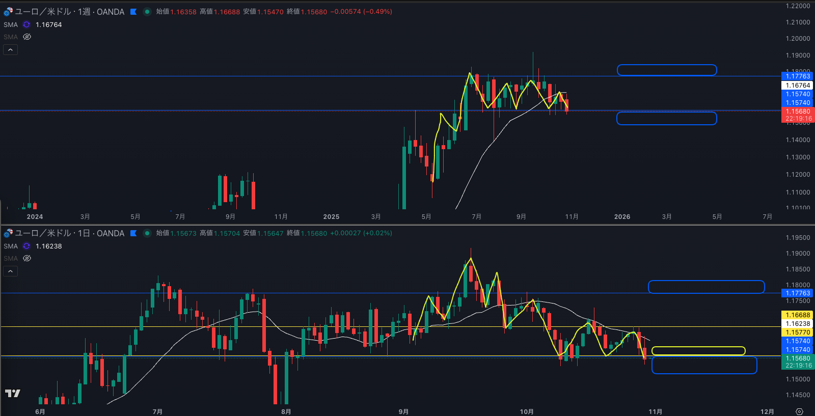Click the EUR/USD flag icon on weekly chart

[x=8, y=12]
